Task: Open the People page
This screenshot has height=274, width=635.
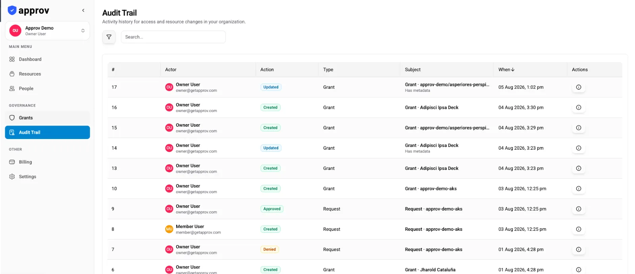Action: tap(47, 89)
